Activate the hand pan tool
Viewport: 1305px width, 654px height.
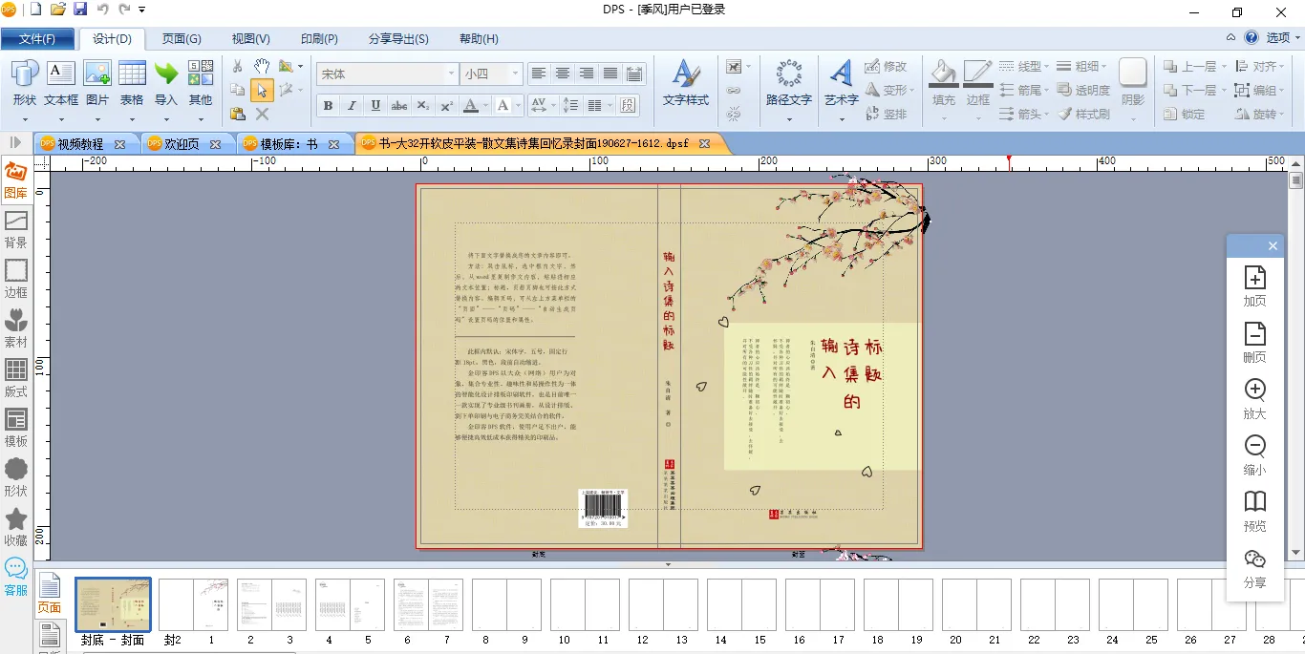262,67
